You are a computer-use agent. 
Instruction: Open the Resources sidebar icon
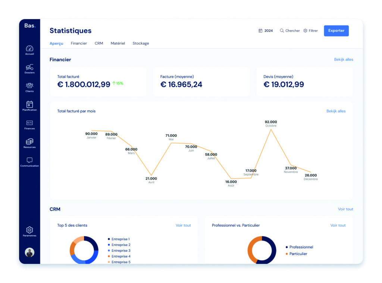[x=29, y=142]
